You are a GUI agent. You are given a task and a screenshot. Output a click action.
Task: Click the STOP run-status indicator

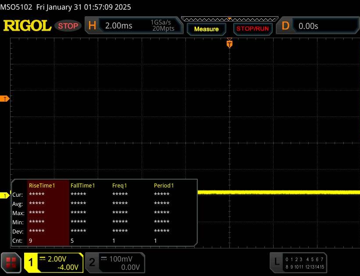[68, 26]
